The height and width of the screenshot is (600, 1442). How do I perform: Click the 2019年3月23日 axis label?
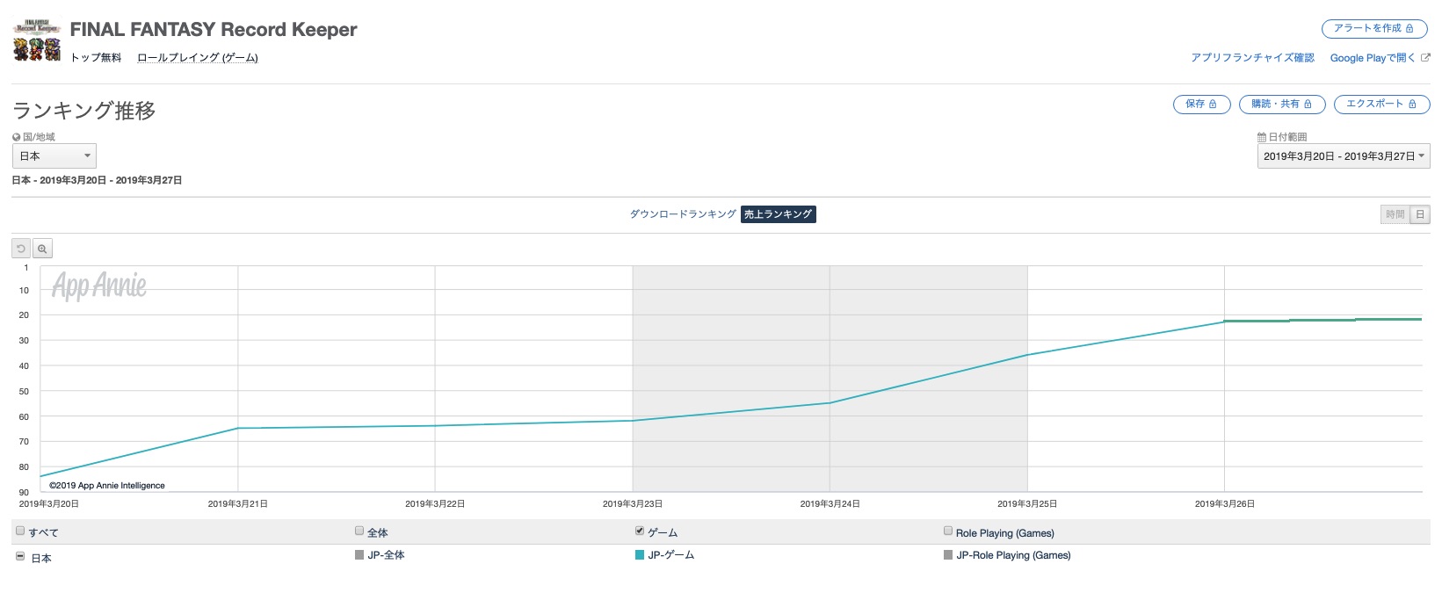633,504
